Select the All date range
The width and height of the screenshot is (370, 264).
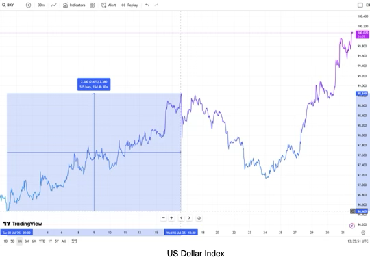(64, 241)
